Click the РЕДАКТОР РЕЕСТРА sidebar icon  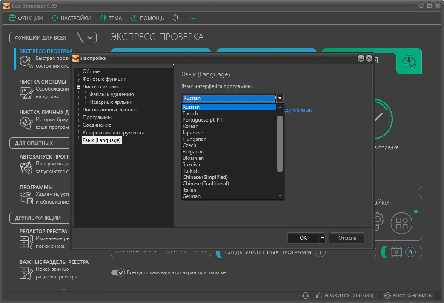pos(26,242)
